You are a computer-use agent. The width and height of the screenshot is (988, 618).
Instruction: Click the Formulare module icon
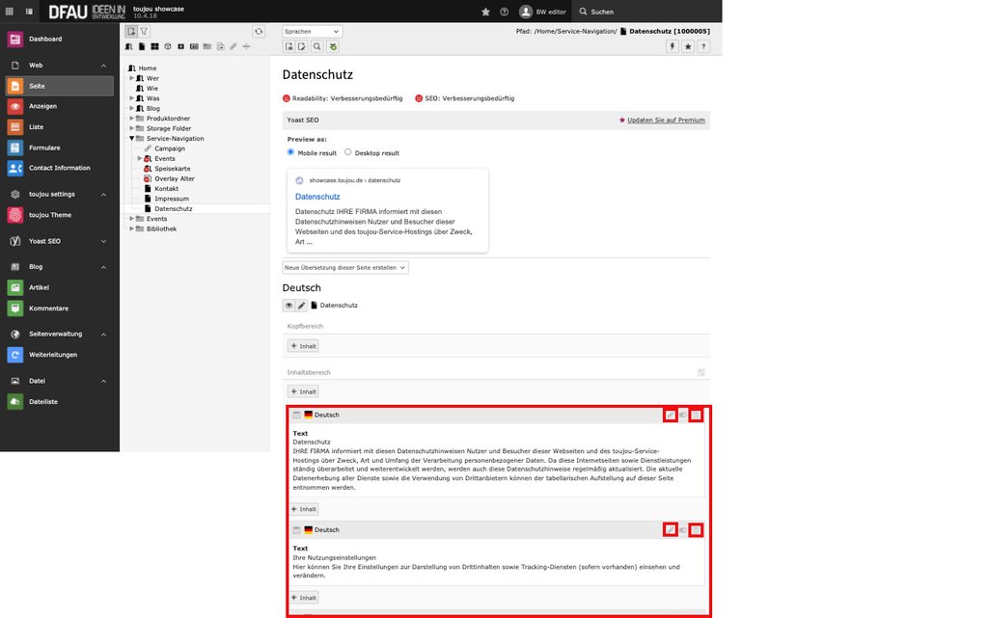click(x=14, y=148)
